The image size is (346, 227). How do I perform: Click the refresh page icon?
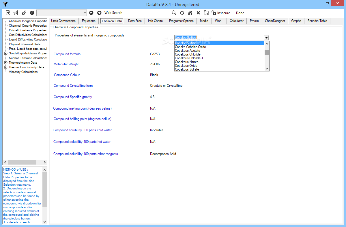(x=182, y=13)
